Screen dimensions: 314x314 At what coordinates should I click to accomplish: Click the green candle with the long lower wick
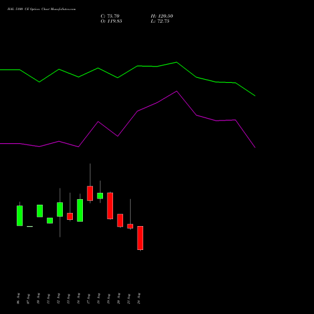[60, 209]
